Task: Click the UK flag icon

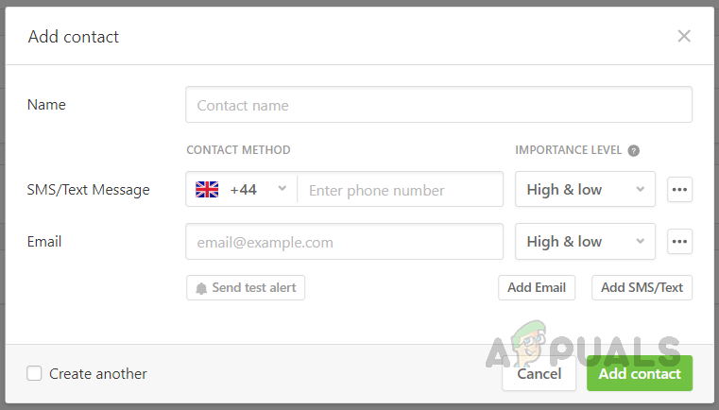Action: (x=207, y=189)
